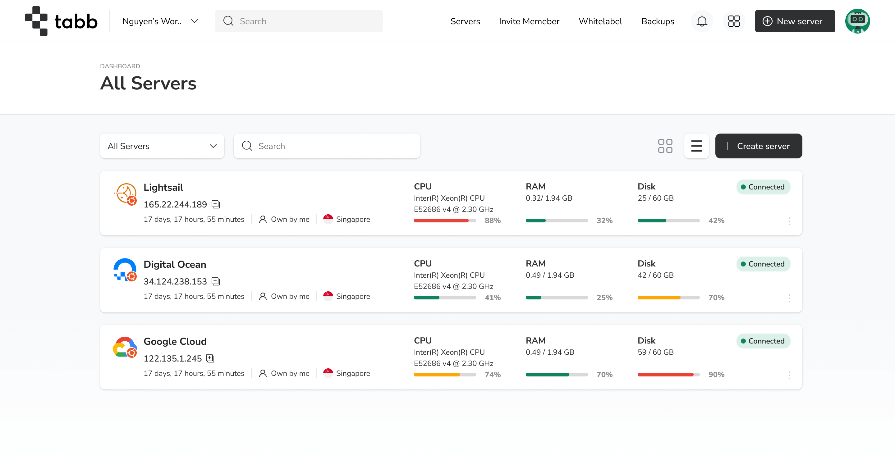
Task: Click Connected status badge on Lightsail
Action: (x=763, y=187)
